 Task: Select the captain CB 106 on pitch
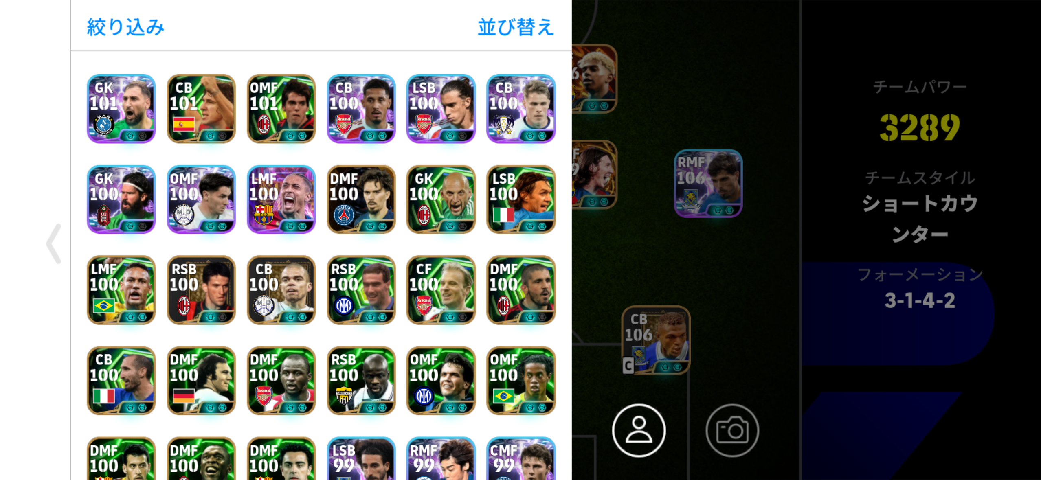pyautogui.click(x=656, y=340)
